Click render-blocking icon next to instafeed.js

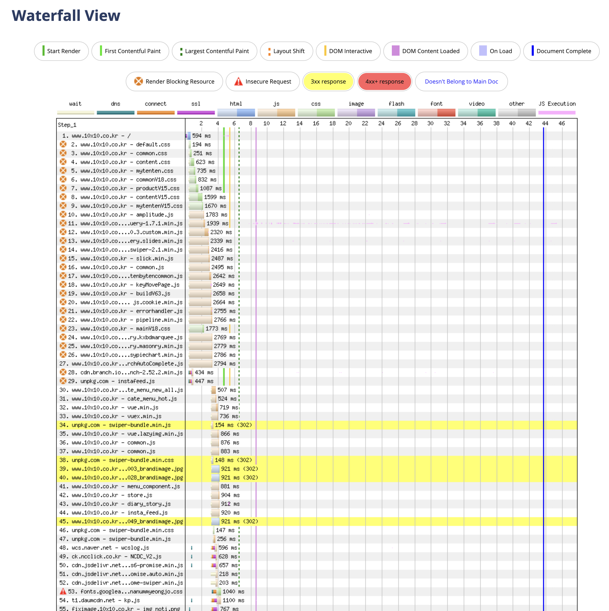click(x=63, y=381)
